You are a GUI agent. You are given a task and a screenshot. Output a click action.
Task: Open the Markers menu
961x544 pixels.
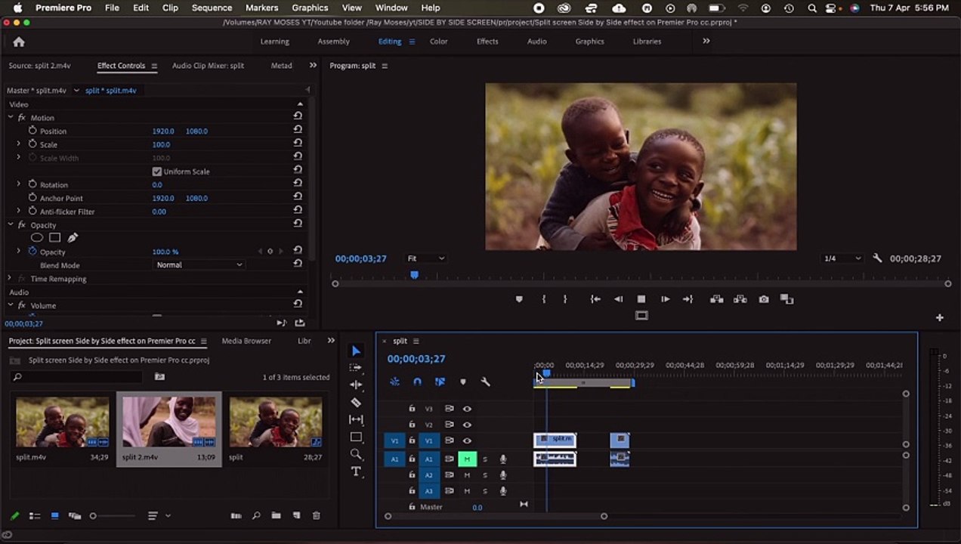coord(261,8)
